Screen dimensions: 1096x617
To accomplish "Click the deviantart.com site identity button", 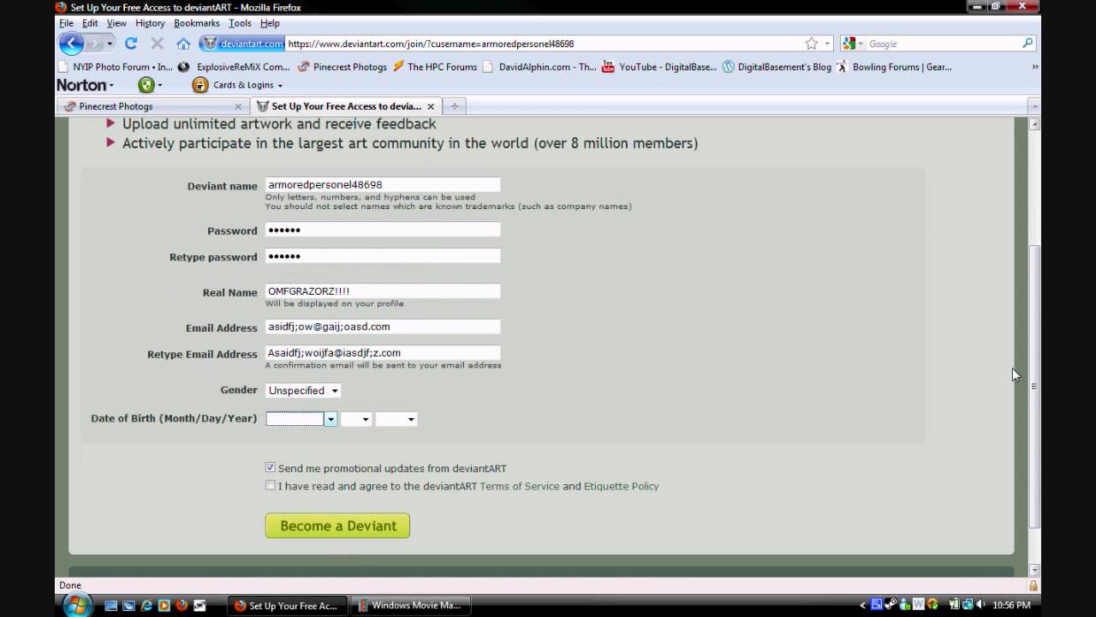I will coord(242,44).
